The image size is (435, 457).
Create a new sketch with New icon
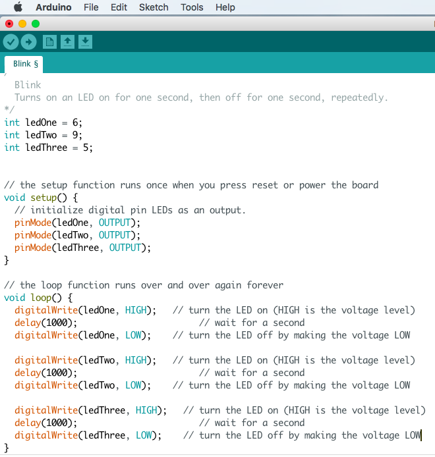pyautogui.click(x=49, y=42)
